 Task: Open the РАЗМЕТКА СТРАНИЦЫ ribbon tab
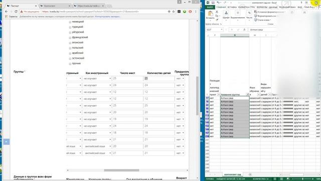pos(246,7)
